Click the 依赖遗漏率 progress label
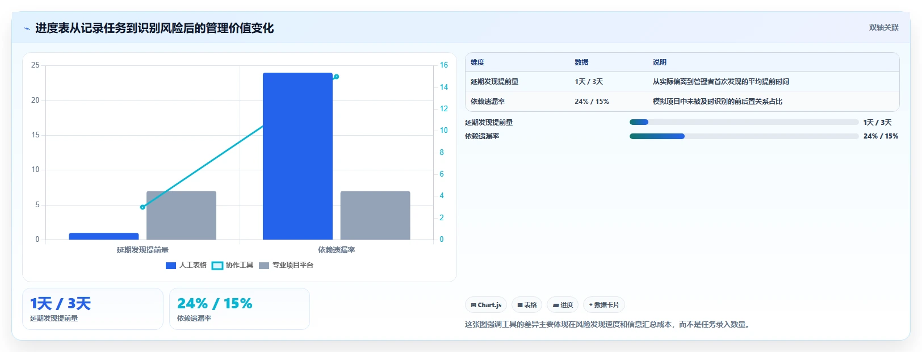 [x=482, y=136]
